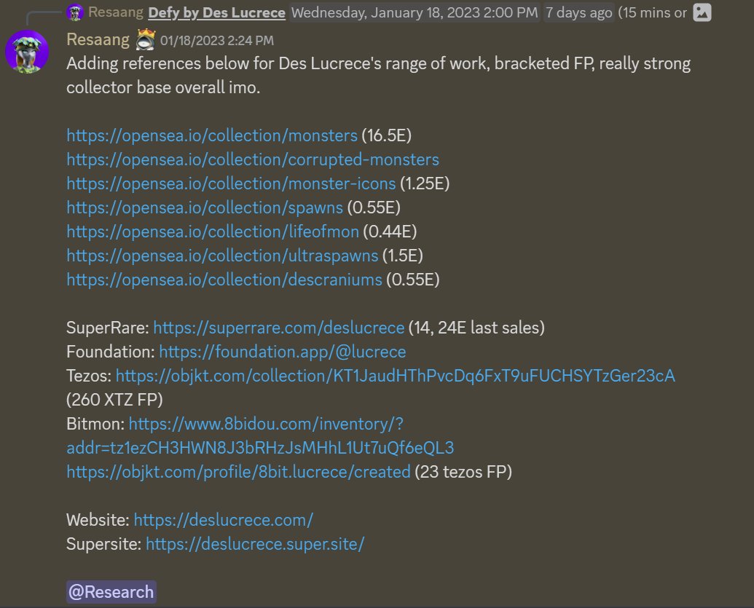Open the superrare.com/deslucrece link
The image size is (754, 608).
[279, 328]
